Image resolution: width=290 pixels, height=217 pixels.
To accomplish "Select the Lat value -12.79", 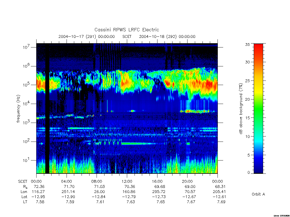I will point(129,197).
